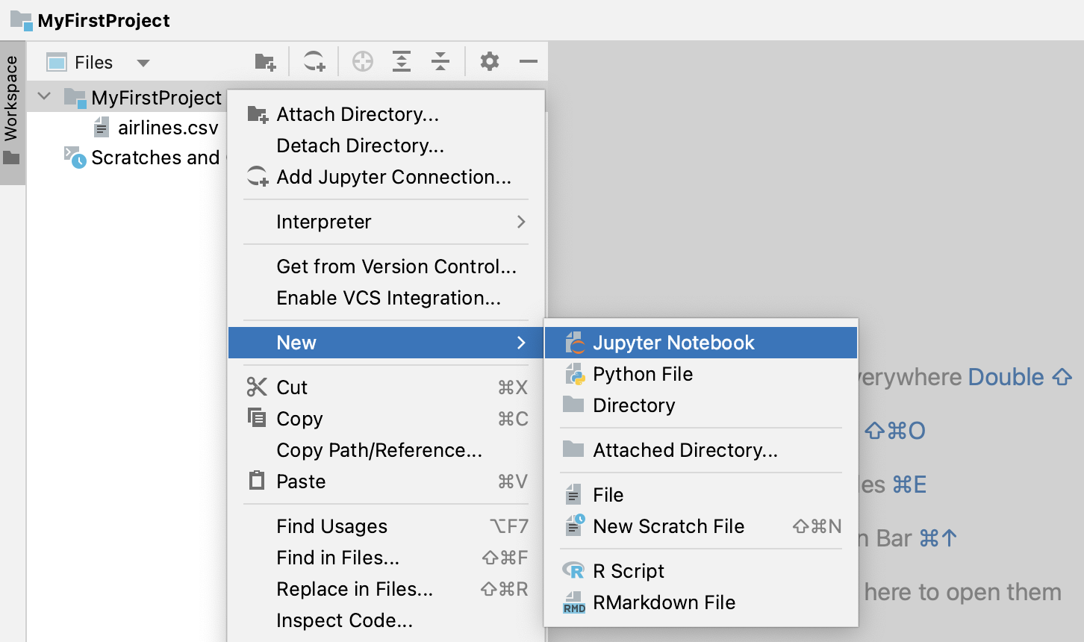
Task: Select Jupyter Notebook in the New submenu
Action: (x=673, y=342)
